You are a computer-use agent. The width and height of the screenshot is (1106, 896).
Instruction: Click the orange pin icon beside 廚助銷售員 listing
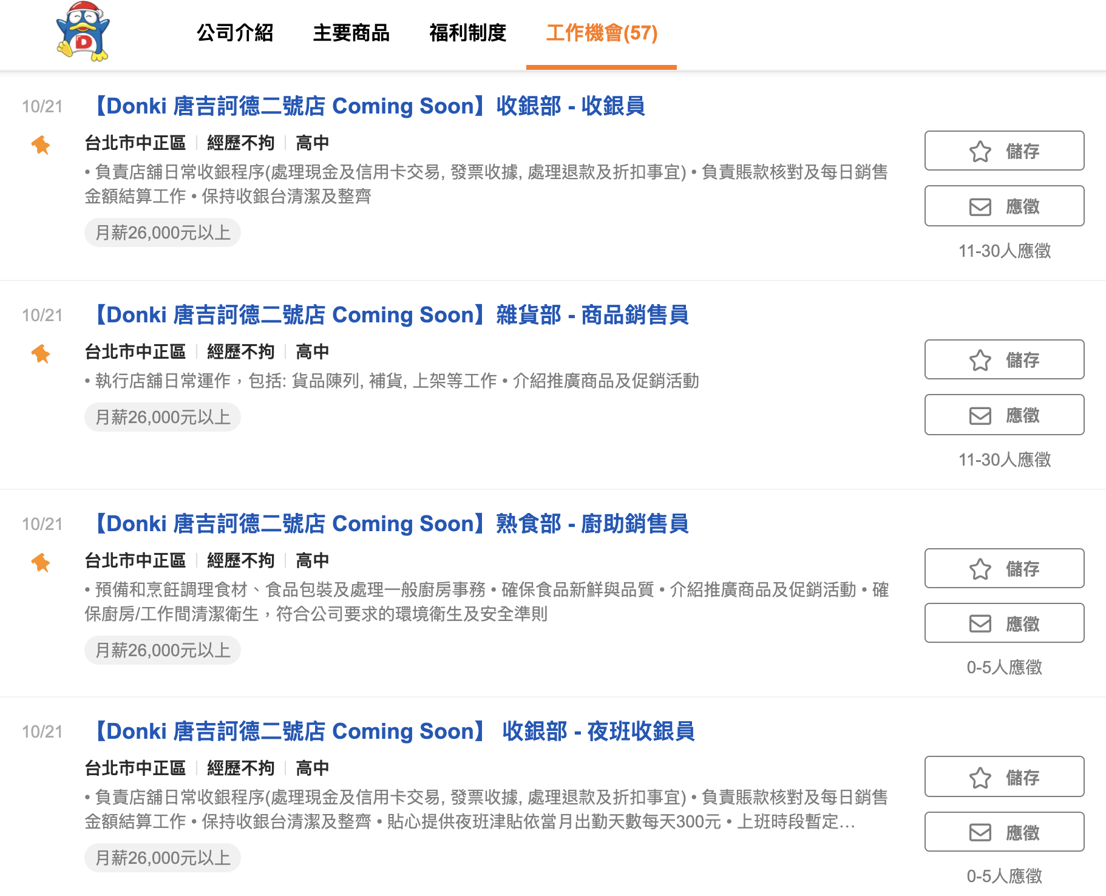41,563
